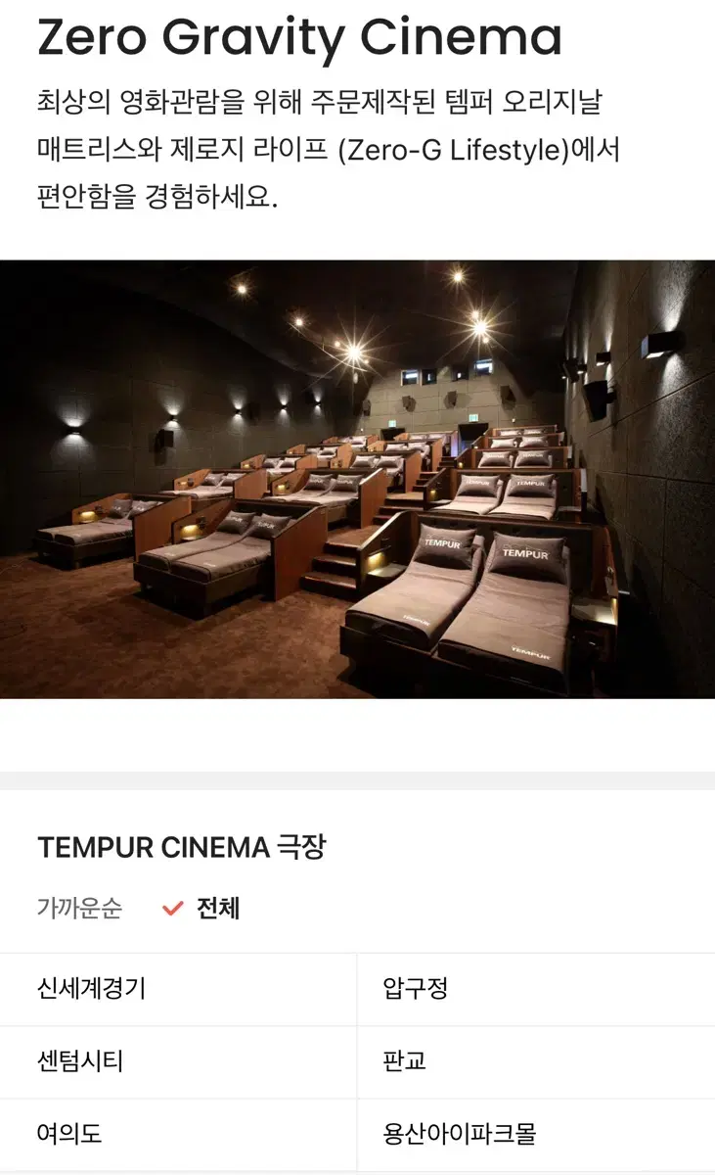Tap the Tempur cinema hall photo
The width and height of the screenshot is (715, 1175).
357,479
